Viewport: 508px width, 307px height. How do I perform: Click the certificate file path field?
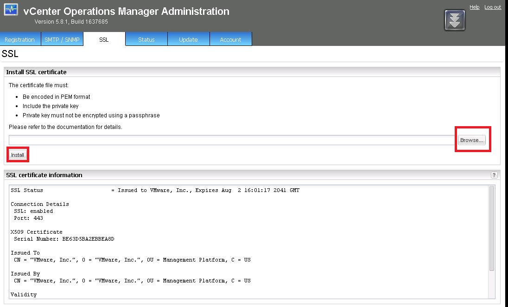232,140
